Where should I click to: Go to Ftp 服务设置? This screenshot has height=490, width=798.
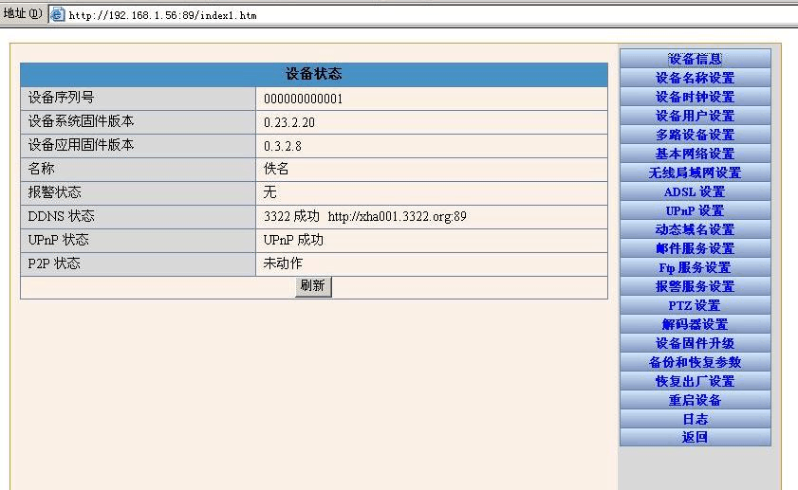click(x=695, y=267)
